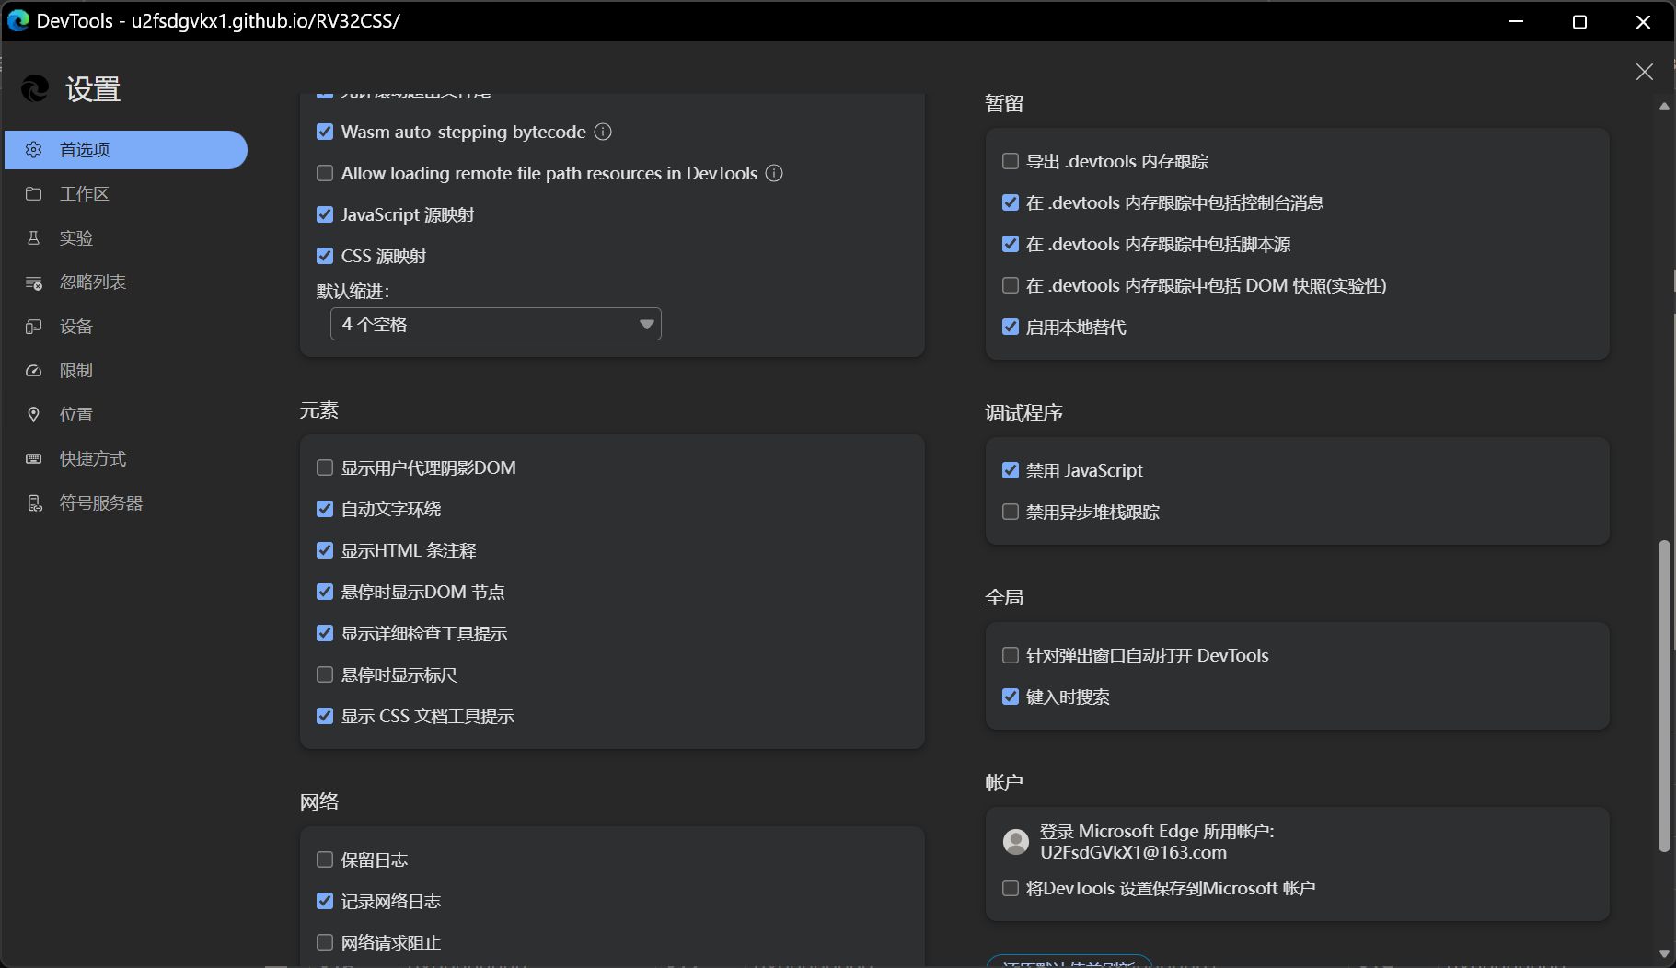Uncheck the 禁用 JavaScript checkbox
This screenshot has height=968, width=1676.
coord(1011,470)
